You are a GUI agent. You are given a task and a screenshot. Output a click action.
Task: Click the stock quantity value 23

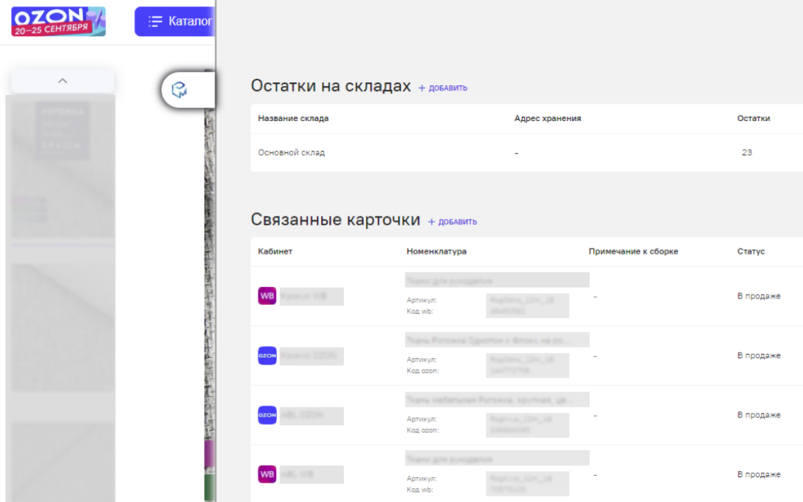click(747, 152)
